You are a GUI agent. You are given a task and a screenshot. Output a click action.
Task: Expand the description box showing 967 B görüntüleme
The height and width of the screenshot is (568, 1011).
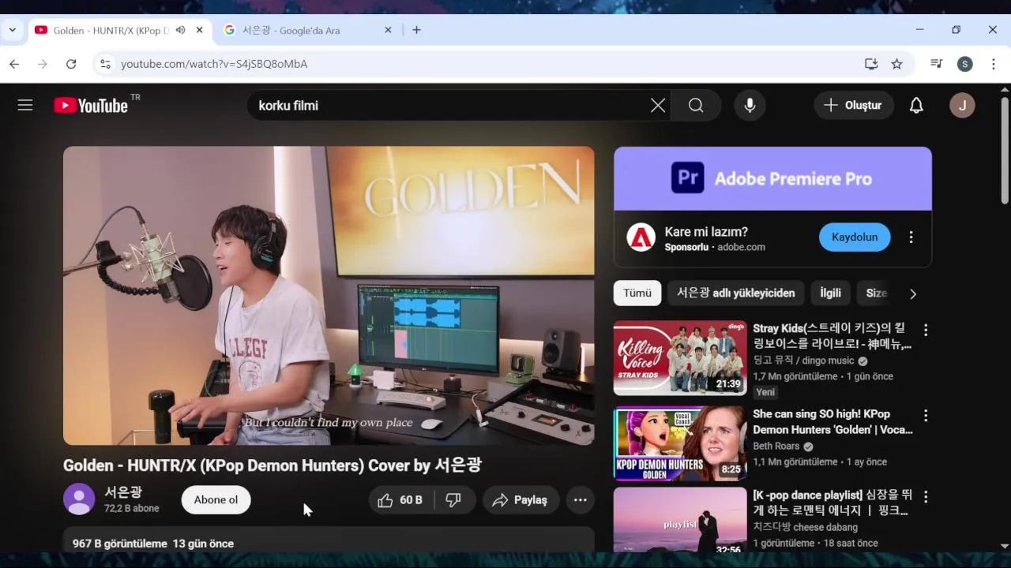coord(329,540)
